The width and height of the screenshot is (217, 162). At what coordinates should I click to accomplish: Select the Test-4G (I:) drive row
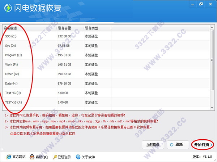(x=106, y=93)
